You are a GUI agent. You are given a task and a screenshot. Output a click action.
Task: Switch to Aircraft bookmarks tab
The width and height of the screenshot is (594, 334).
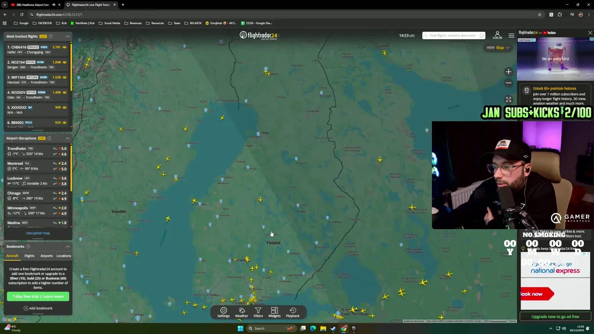[12, 256]
